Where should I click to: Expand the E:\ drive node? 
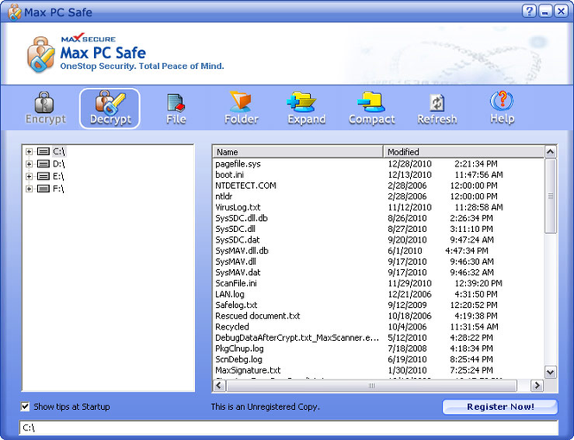click(x=29, y=176)
